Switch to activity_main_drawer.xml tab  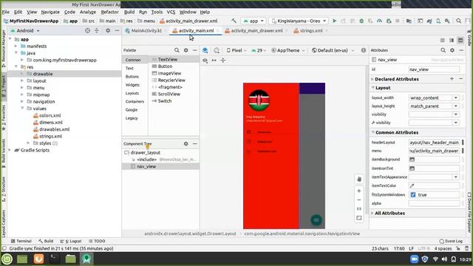256,31
